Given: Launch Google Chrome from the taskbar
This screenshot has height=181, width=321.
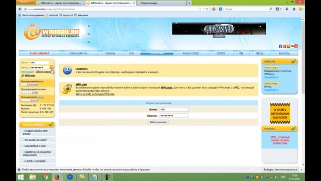Looking at the screenshot, I should click(45, 177).
